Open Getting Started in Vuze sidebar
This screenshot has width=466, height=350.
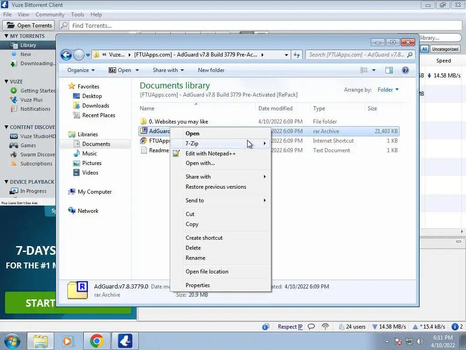pyautogui.click(x=38, y=91)
